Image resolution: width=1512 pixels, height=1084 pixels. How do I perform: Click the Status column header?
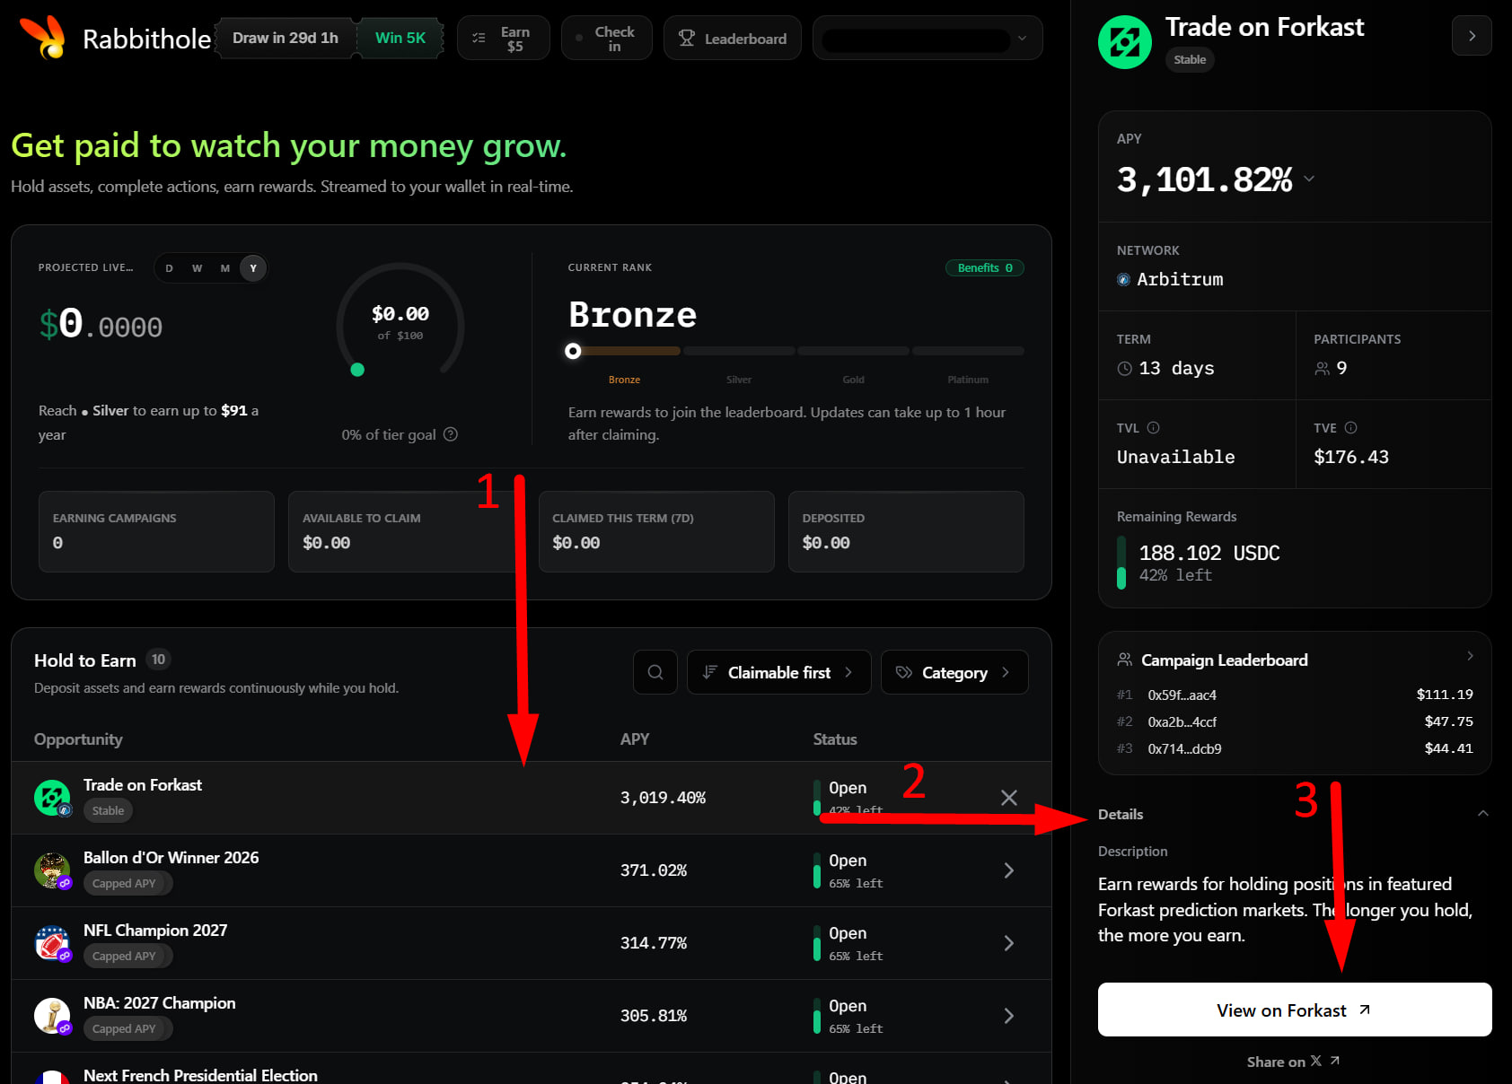[x=835, y=739]
